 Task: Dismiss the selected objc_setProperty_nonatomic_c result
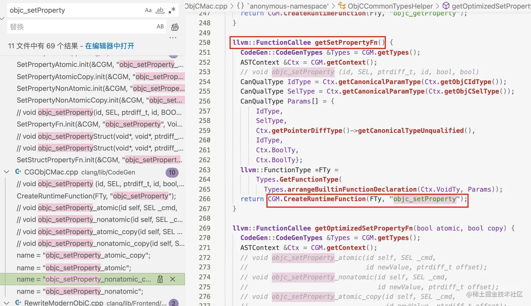(x=172, y=279)
